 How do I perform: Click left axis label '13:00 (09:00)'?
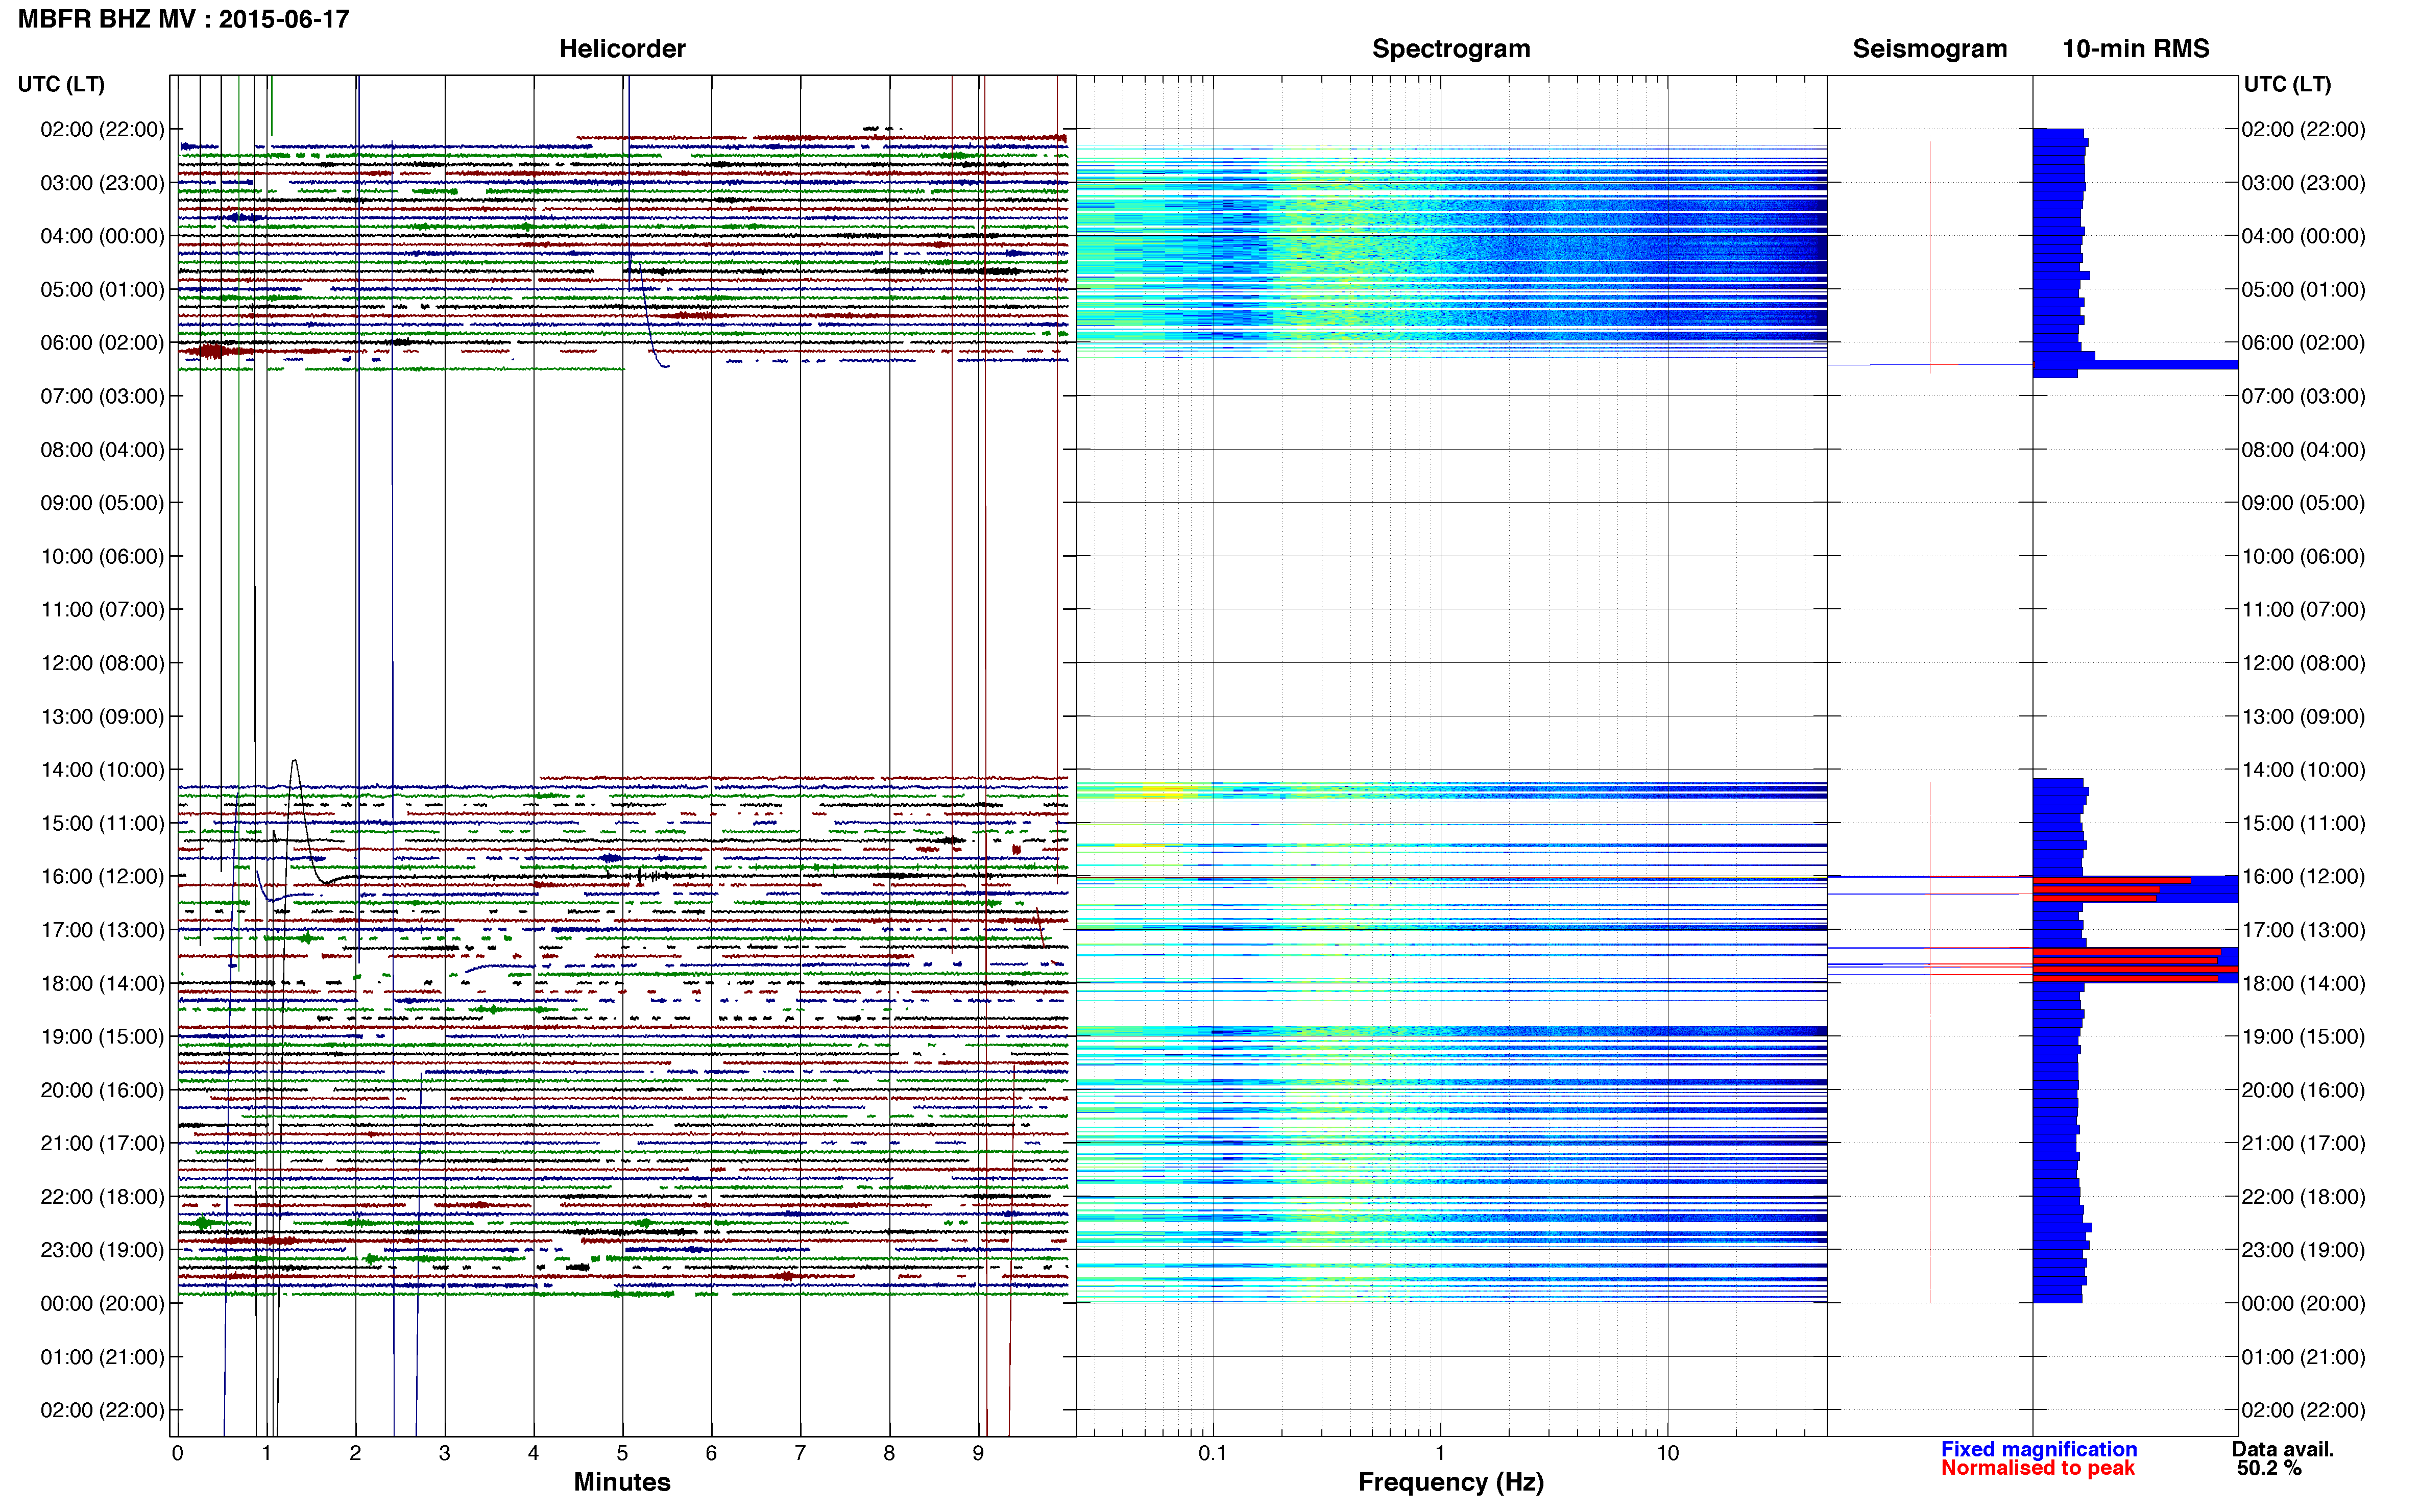click(x=102, y=717)
